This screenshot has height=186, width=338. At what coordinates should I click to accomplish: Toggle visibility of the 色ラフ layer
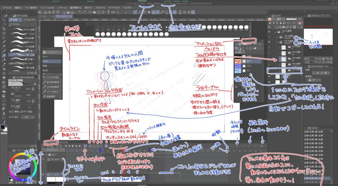[236, 61]
